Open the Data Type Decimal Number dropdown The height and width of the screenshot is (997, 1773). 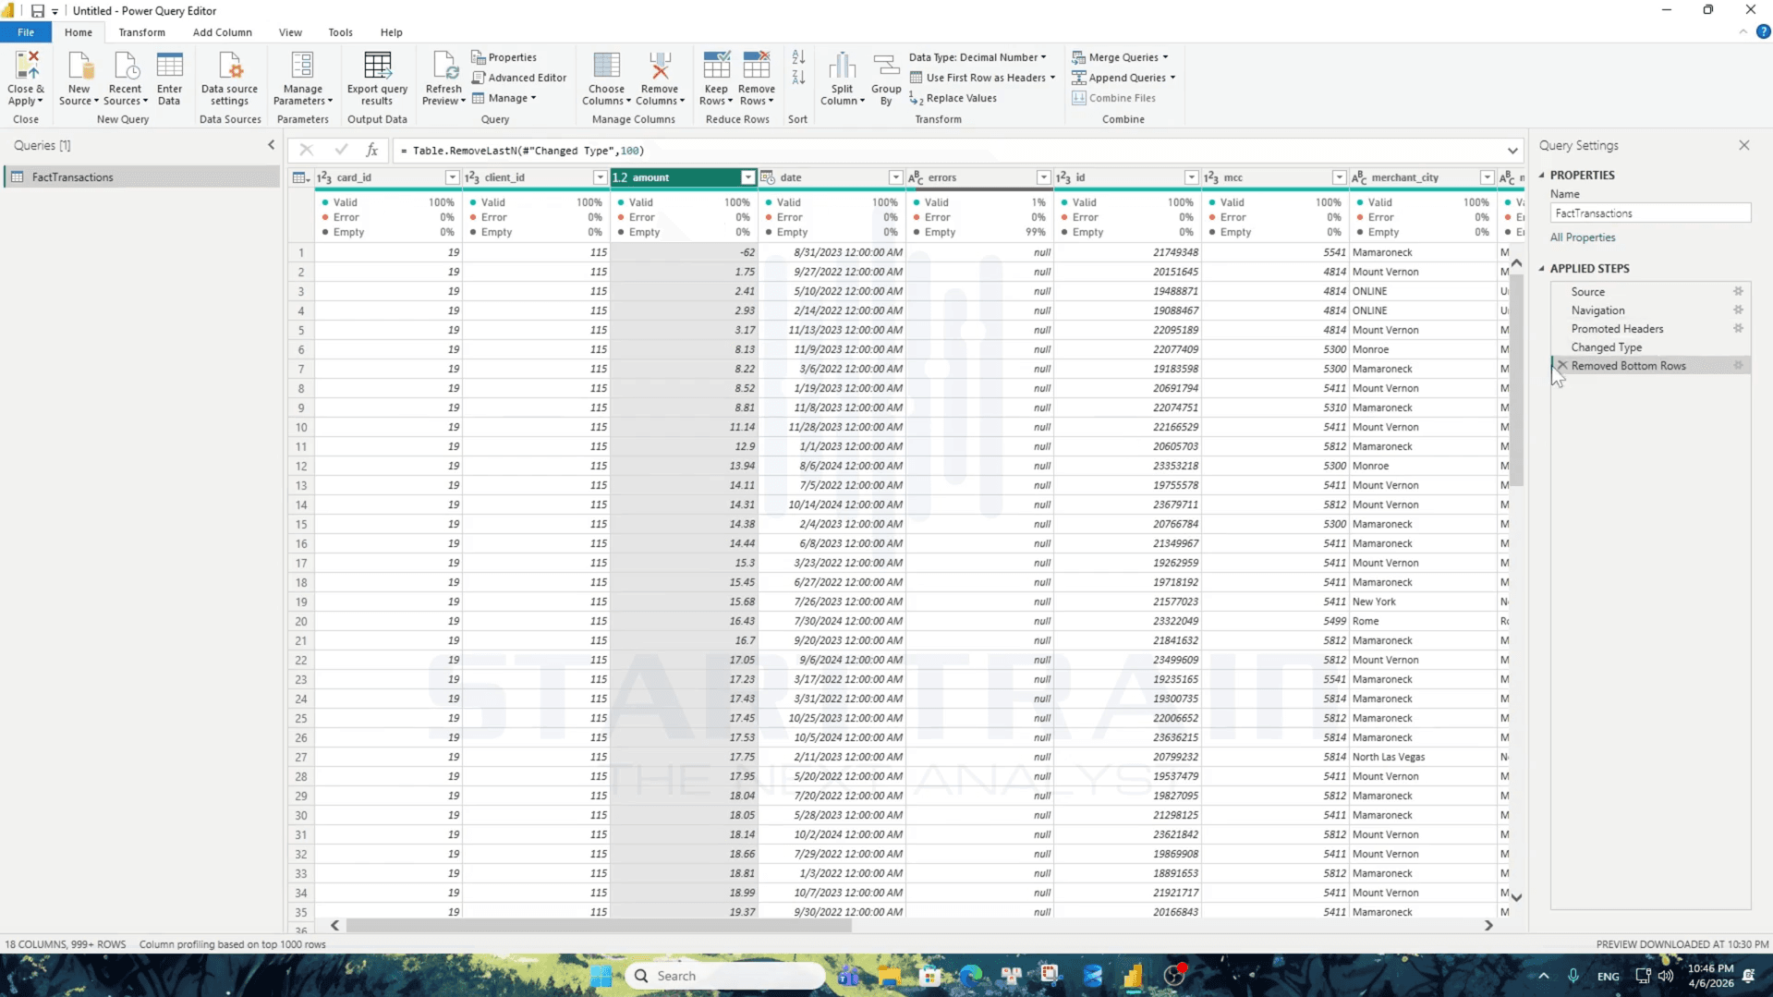point(978,57)
